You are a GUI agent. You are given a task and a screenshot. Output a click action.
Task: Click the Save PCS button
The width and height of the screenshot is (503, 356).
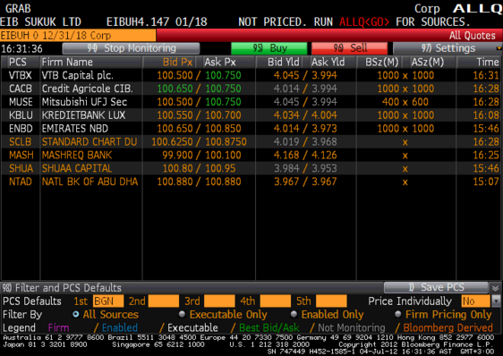(436, 287)
